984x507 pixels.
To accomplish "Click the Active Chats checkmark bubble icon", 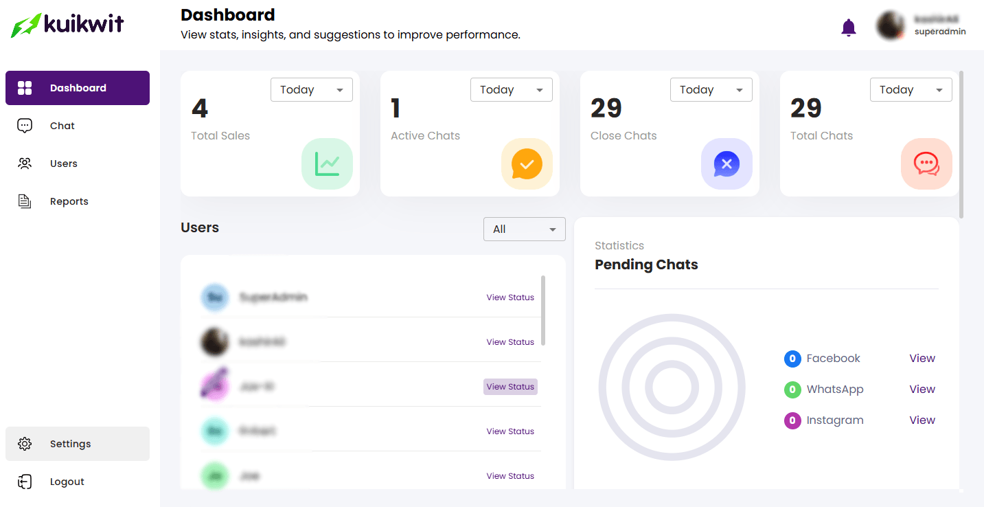I will click(x=527, y=164).
